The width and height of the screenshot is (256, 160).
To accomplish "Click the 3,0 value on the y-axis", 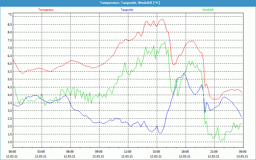I will pos(10,111).
